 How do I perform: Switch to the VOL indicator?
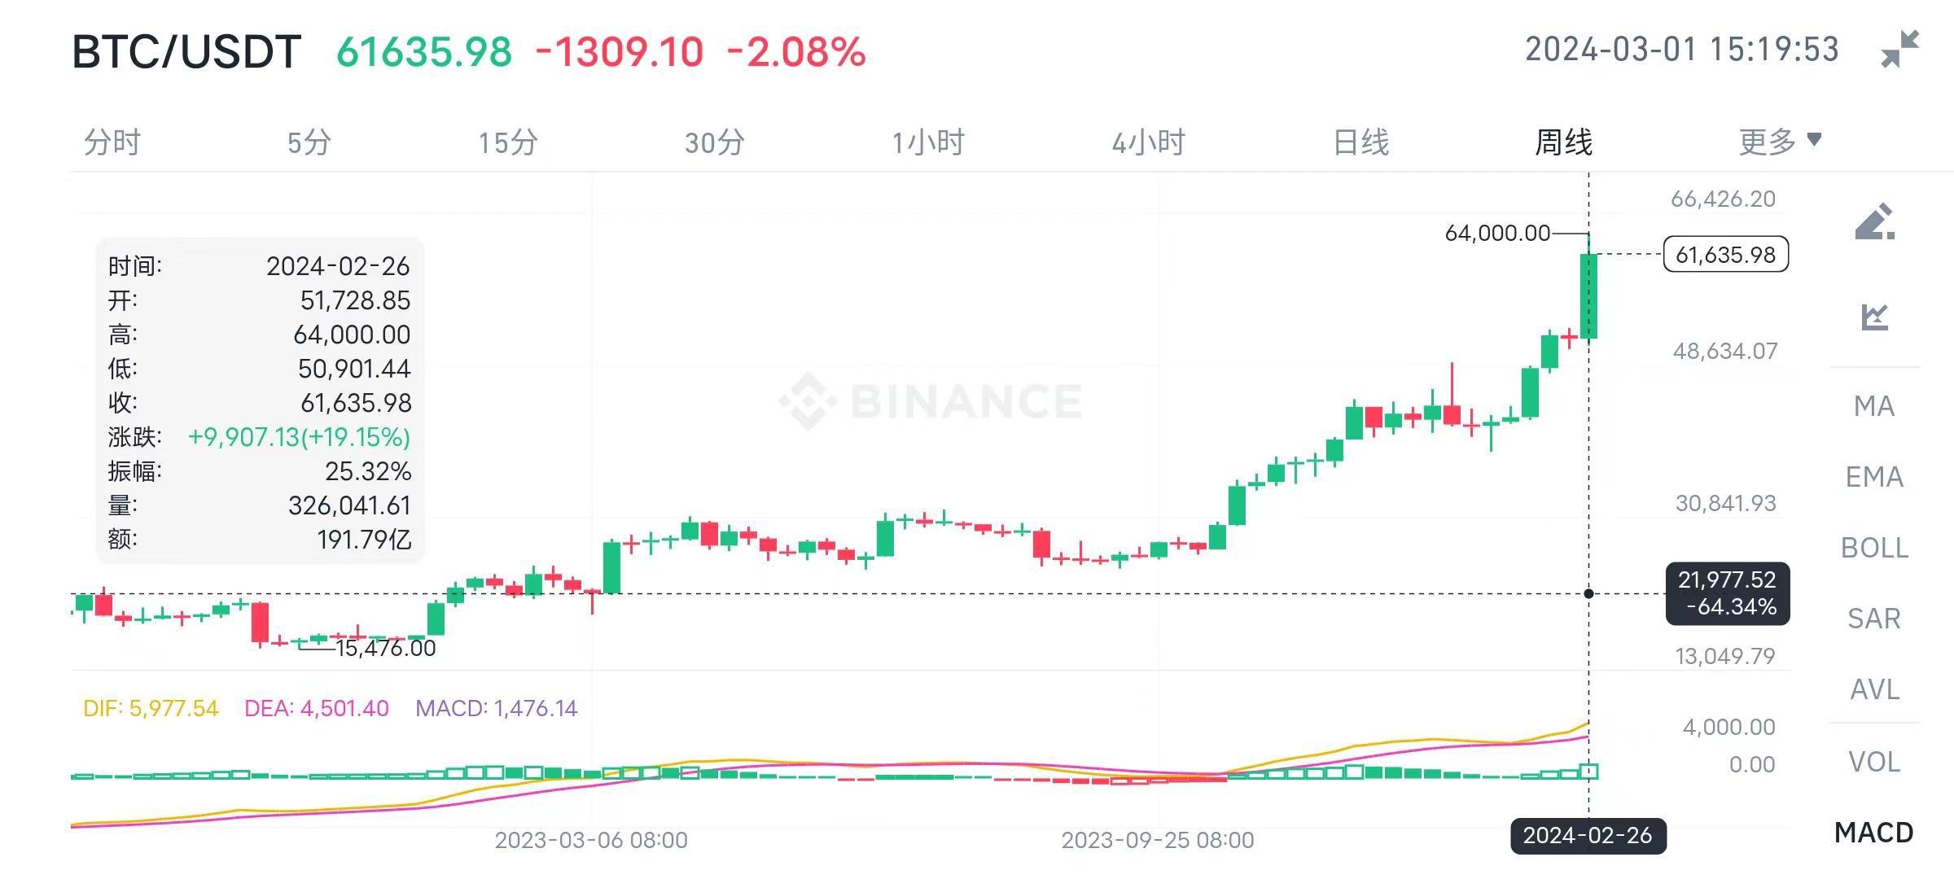coord(1874,762)
